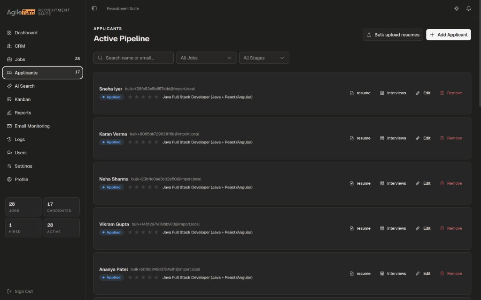This screenshot has width=481, height=300.
Task: Open Email Monitoring page
Action: coord(42,126)
